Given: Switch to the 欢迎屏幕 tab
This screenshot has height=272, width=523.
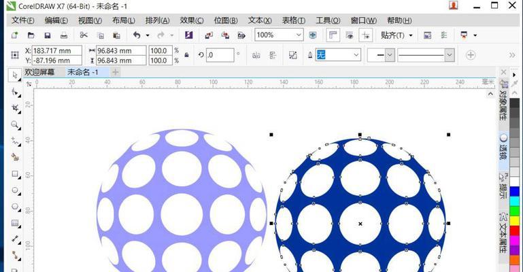Looking at the screenshot, I should pyautogui.click(x=39, y=72).
